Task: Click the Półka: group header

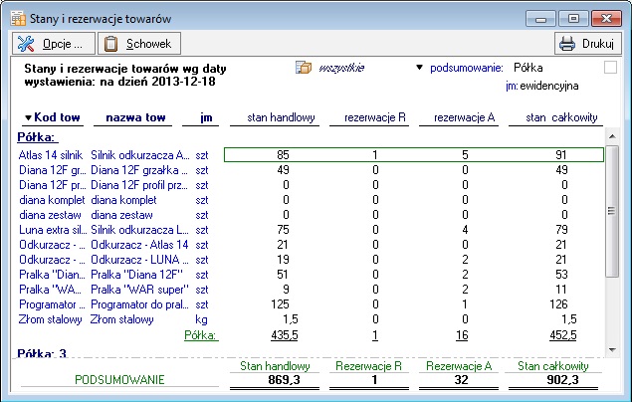Action: 36,137
